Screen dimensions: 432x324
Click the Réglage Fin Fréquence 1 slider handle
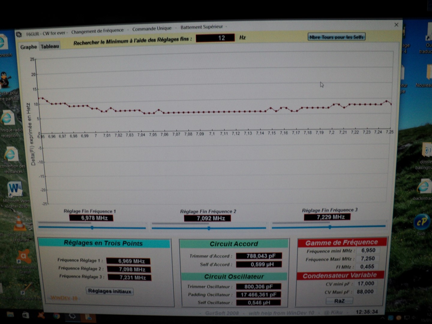tap(92, 228)
